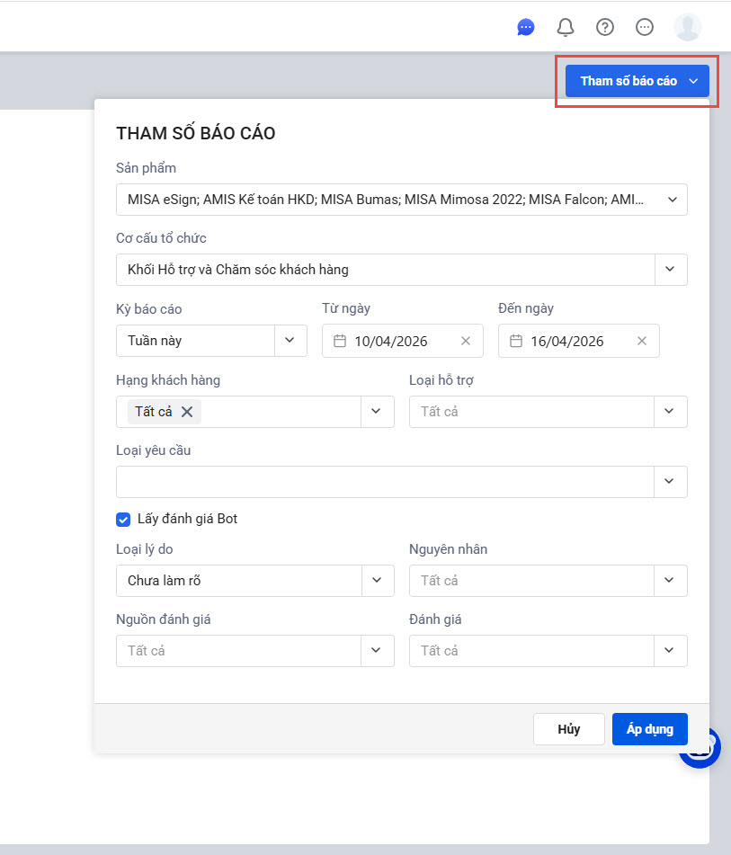Collapse the Tham số báo cáo menu button
This screenshot has width=731, height=855.
pos(637,81)
